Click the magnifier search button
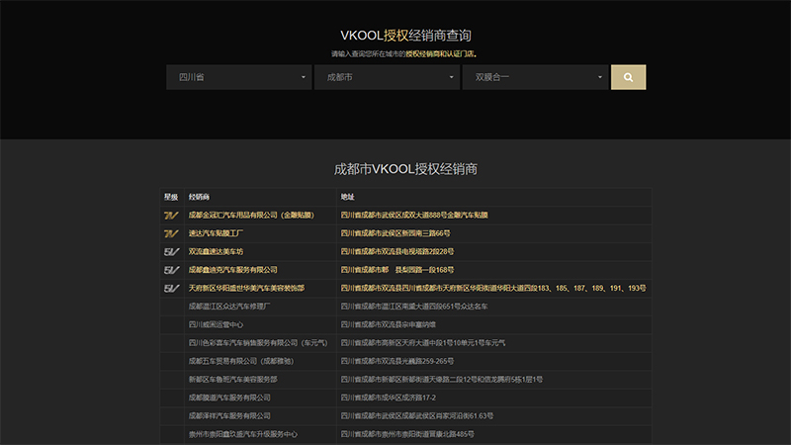Image resolution: width=791 pixels, height=445 pixels. pos(629,77)
